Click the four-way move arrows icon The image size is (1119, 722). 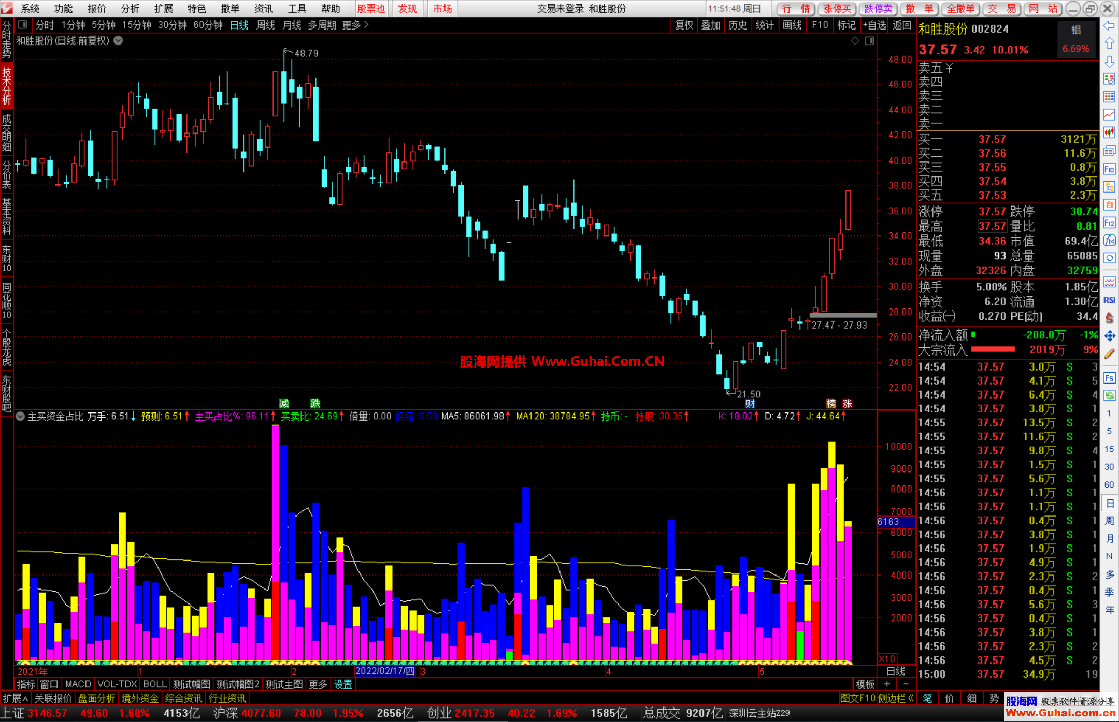tap(1109, 336)
